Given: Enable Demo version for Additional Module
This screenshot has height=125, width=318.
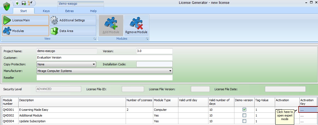Looking at the screenshot, I should pyautogui.click(x=244, y=115).
